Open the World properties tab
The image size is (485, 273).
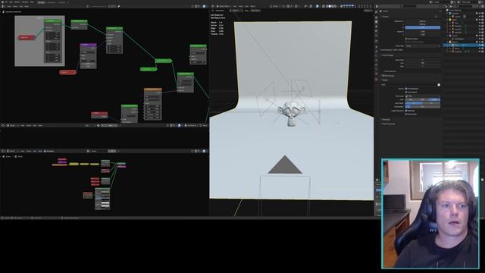click(376, 36)
